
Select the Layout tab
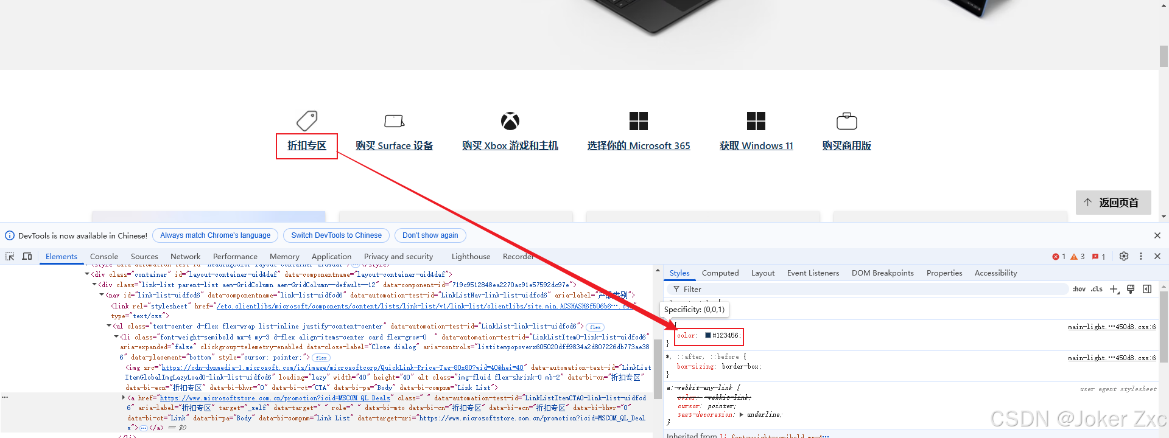tap(763, 273)
